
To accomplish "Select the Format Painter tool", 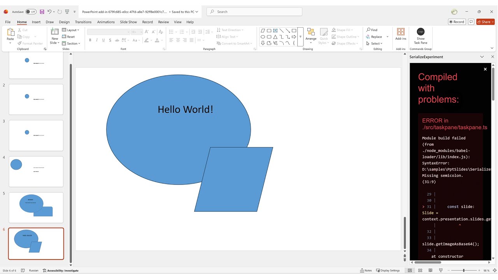I will (x=30, y=44).
